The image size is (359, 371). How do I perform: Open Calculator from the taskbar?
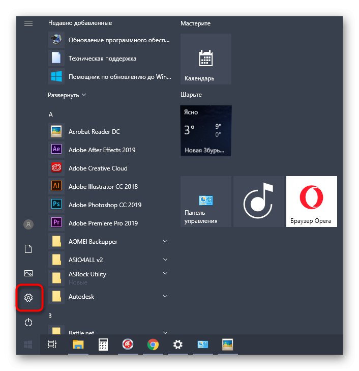click(103, 345)
